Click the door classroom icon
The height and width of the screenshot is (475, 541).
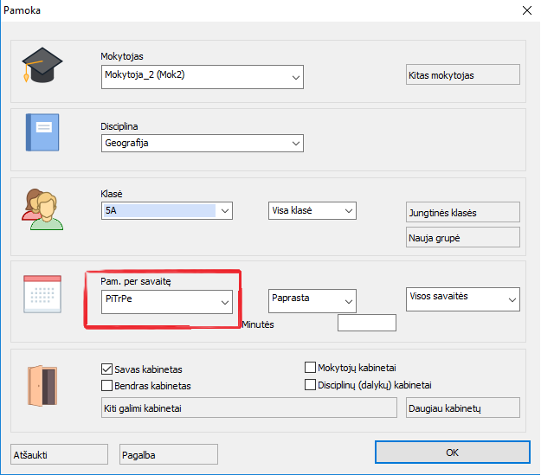coord(42,383)
